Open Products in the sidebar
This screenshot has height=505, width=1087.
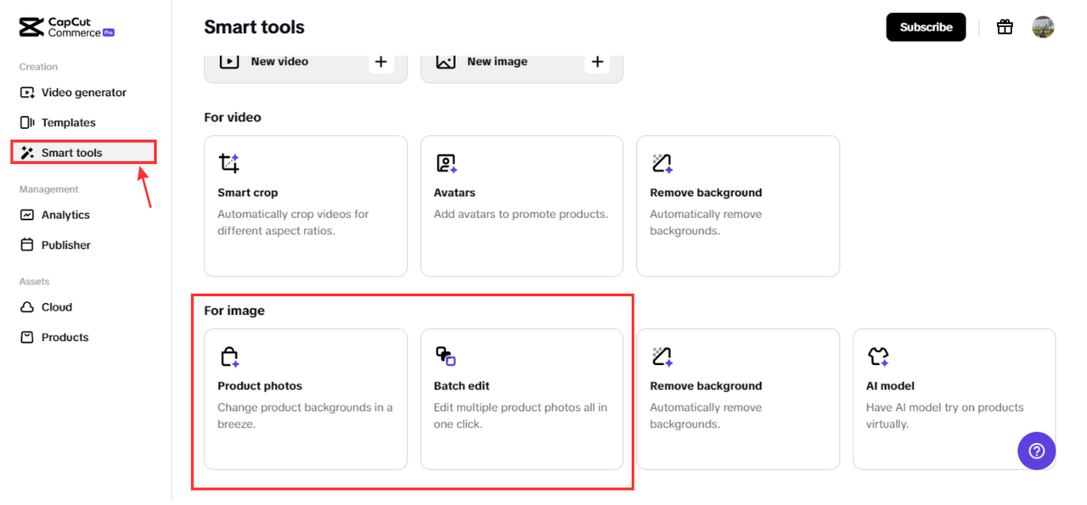(x=65, y=337)
